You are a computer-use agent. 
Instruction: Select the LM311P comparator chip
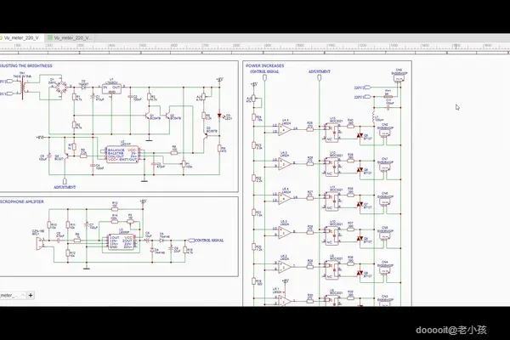click(x=122, y=155)
